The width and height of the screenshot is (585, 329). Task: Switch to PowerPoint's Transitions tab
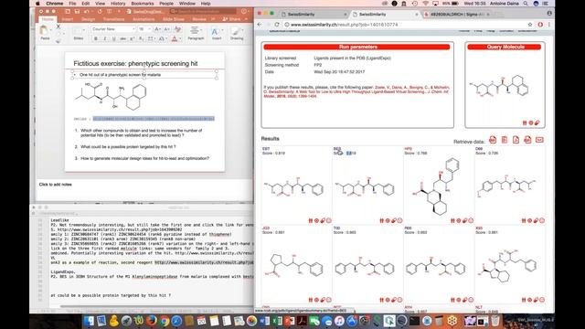[113, 19]
